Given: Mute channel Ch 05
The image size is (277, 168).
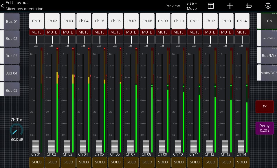Looking at the screenshot, I should pos(100,32).
